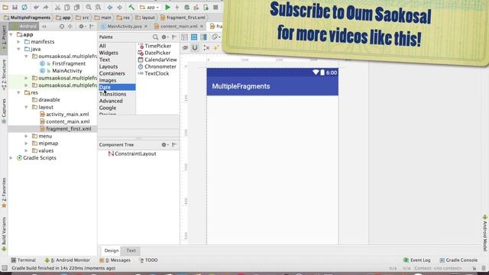Click the Make Project hammer icon
Viewport: 489px width, 275px height.
131,7
